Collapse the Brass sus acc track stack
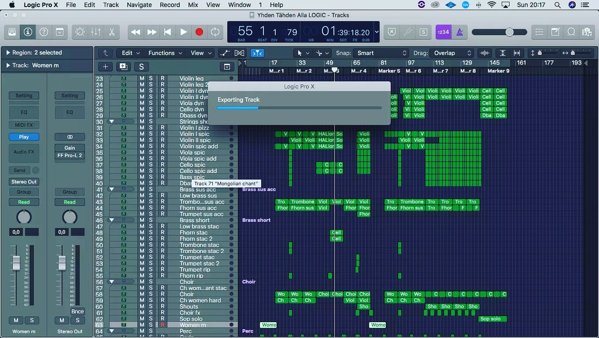Screen dimensions: 599x338 (x=112, y=189)
